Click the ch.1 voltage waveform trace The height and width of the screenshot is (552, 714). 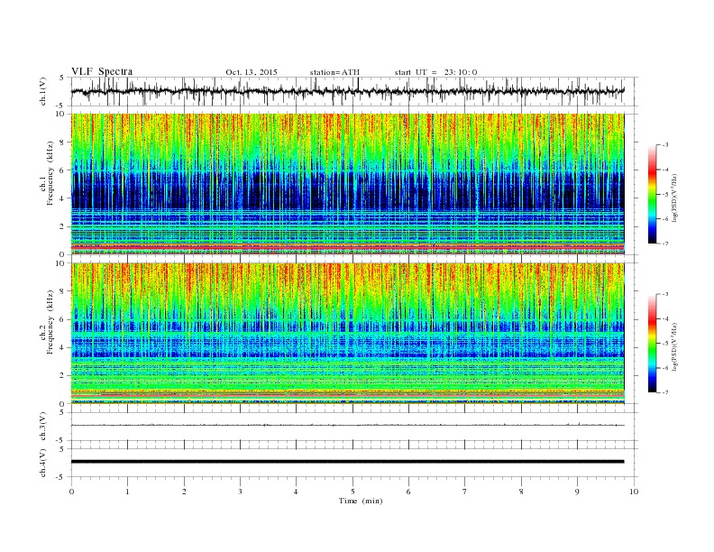click(x=347, y=91)
